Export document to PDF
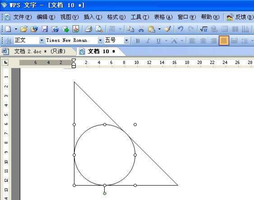 pyautogui.click(x=76, y=29)
